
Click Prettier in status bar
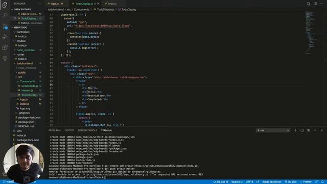coord(306,182)
